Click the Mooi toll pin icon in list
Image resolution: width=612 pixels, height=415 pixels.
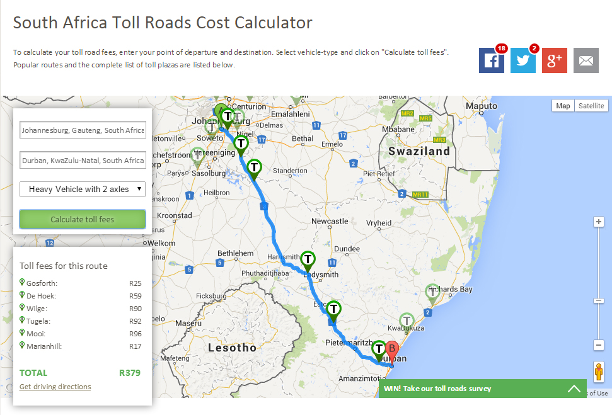click(x=22, y=333)
